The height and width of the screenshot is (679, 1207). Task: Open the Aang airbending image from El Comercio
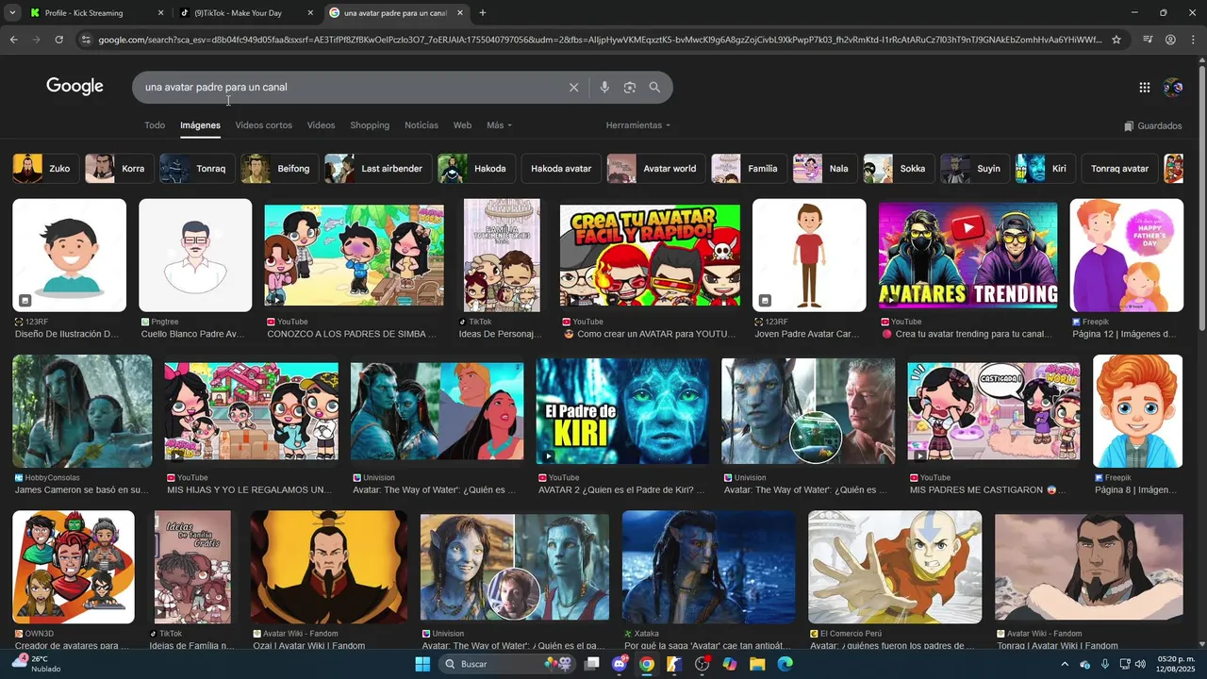click(895, 566)
